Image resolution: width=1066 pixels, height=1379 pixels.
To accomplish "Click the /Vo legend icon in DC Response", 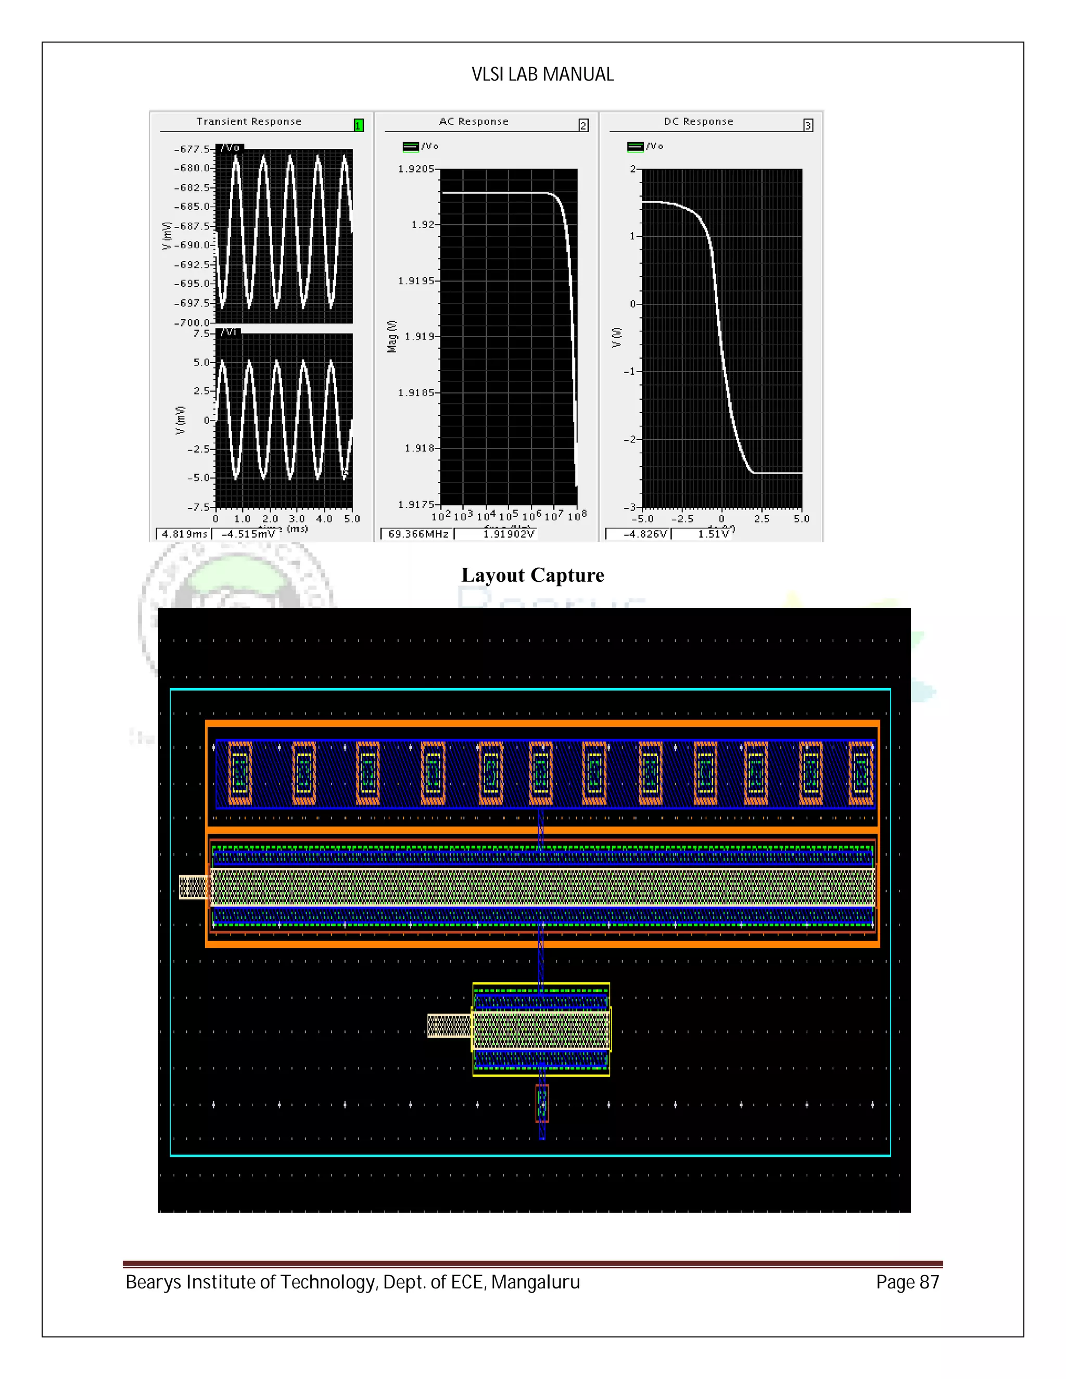I will tap(636, 147).
